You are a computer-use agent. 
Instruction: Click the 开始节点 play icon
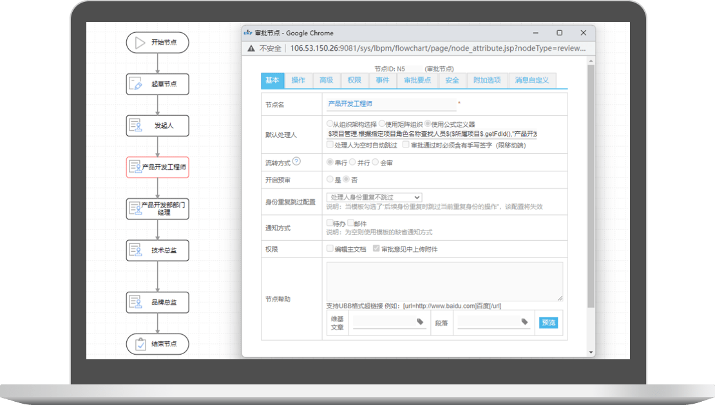click(x=140, y=42)
